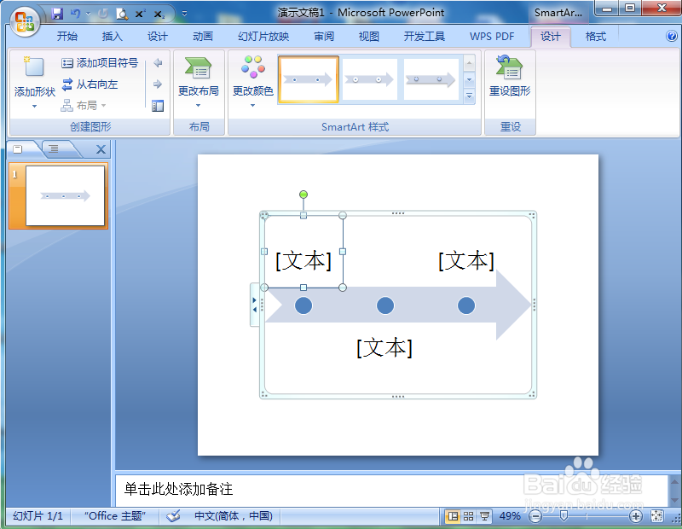Click the middle blue timeline circle
The width and height of the screenshot is (682, 529).
coord(385,305)
